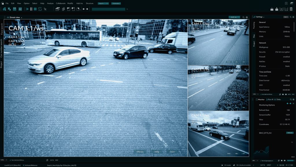The image size is (296, 167).
Task: Pause playback using the toolbar Pause icon
Action: (x=31, y=9)
